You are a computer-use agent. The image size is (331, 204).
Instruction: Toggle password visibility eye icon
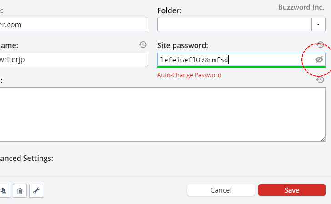319,59
